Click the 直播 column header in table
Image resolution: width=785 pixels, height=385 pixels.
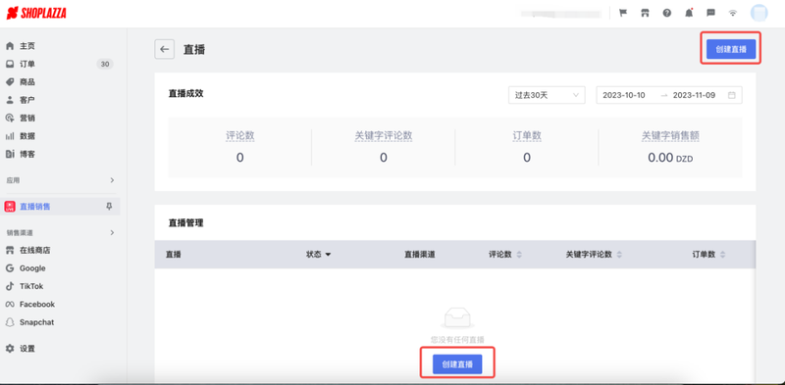[x=174, y=255]
